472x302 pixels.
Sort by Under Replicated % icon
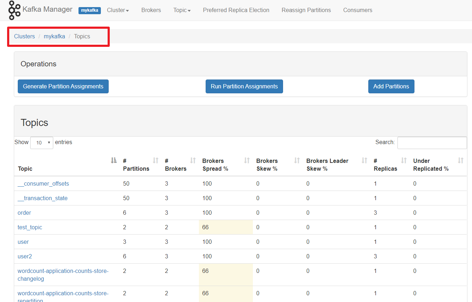[461, 160]
